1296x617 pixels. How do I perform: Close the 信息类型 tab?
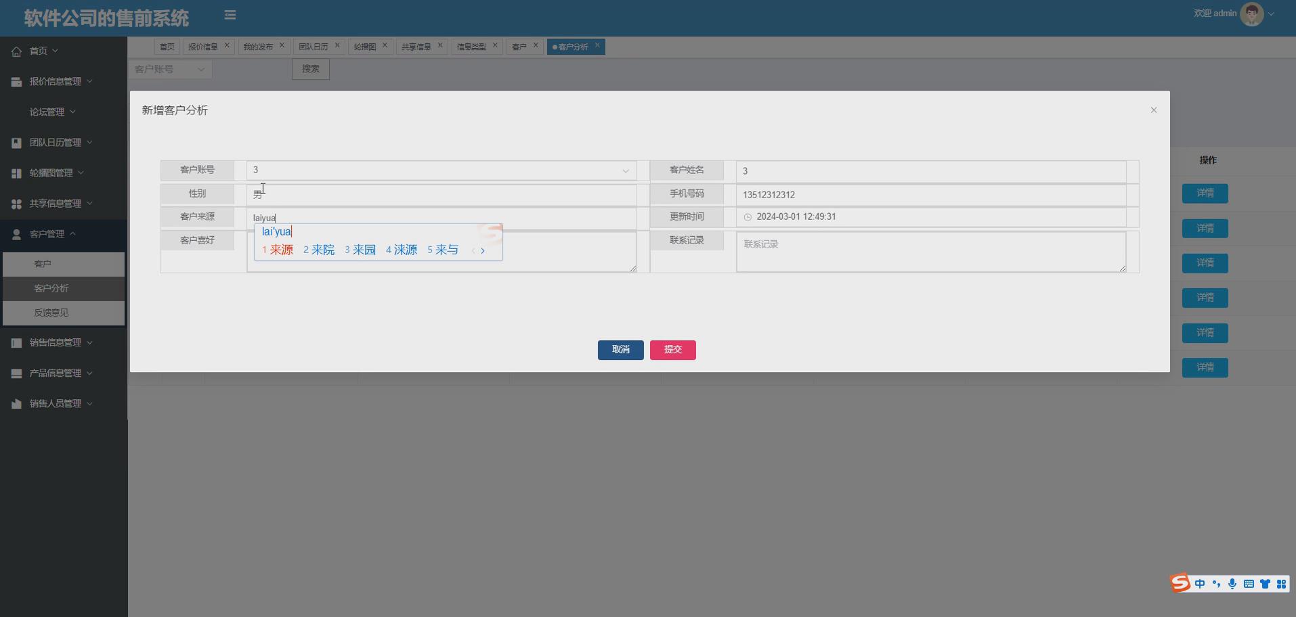tap(495, 45)
